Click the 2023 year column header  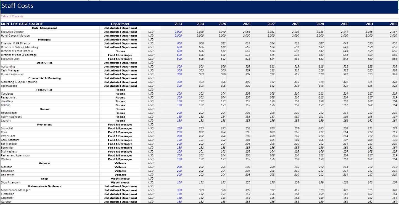coord(178,24)
